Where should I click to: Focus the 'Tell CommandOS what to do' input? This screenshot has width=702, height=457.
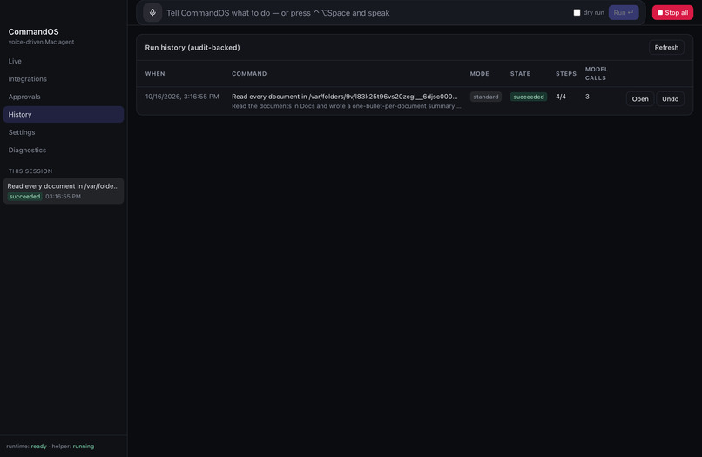click(x=368, y=13)
